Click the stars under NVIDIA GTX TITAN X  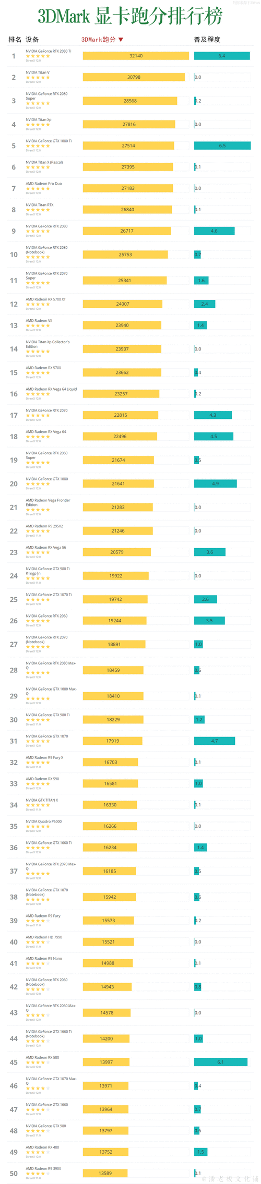[x=38, y=805]
